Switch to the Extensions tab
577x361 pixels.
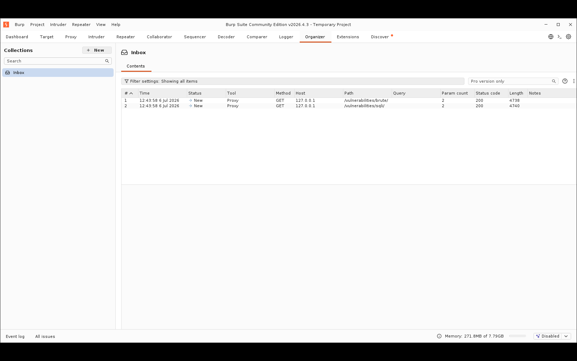click(x=348, y=37)
